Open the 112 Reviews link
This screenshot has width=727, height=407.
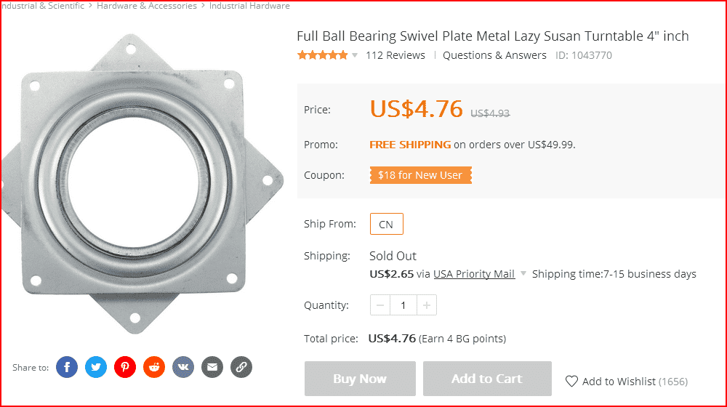point(395,55)
